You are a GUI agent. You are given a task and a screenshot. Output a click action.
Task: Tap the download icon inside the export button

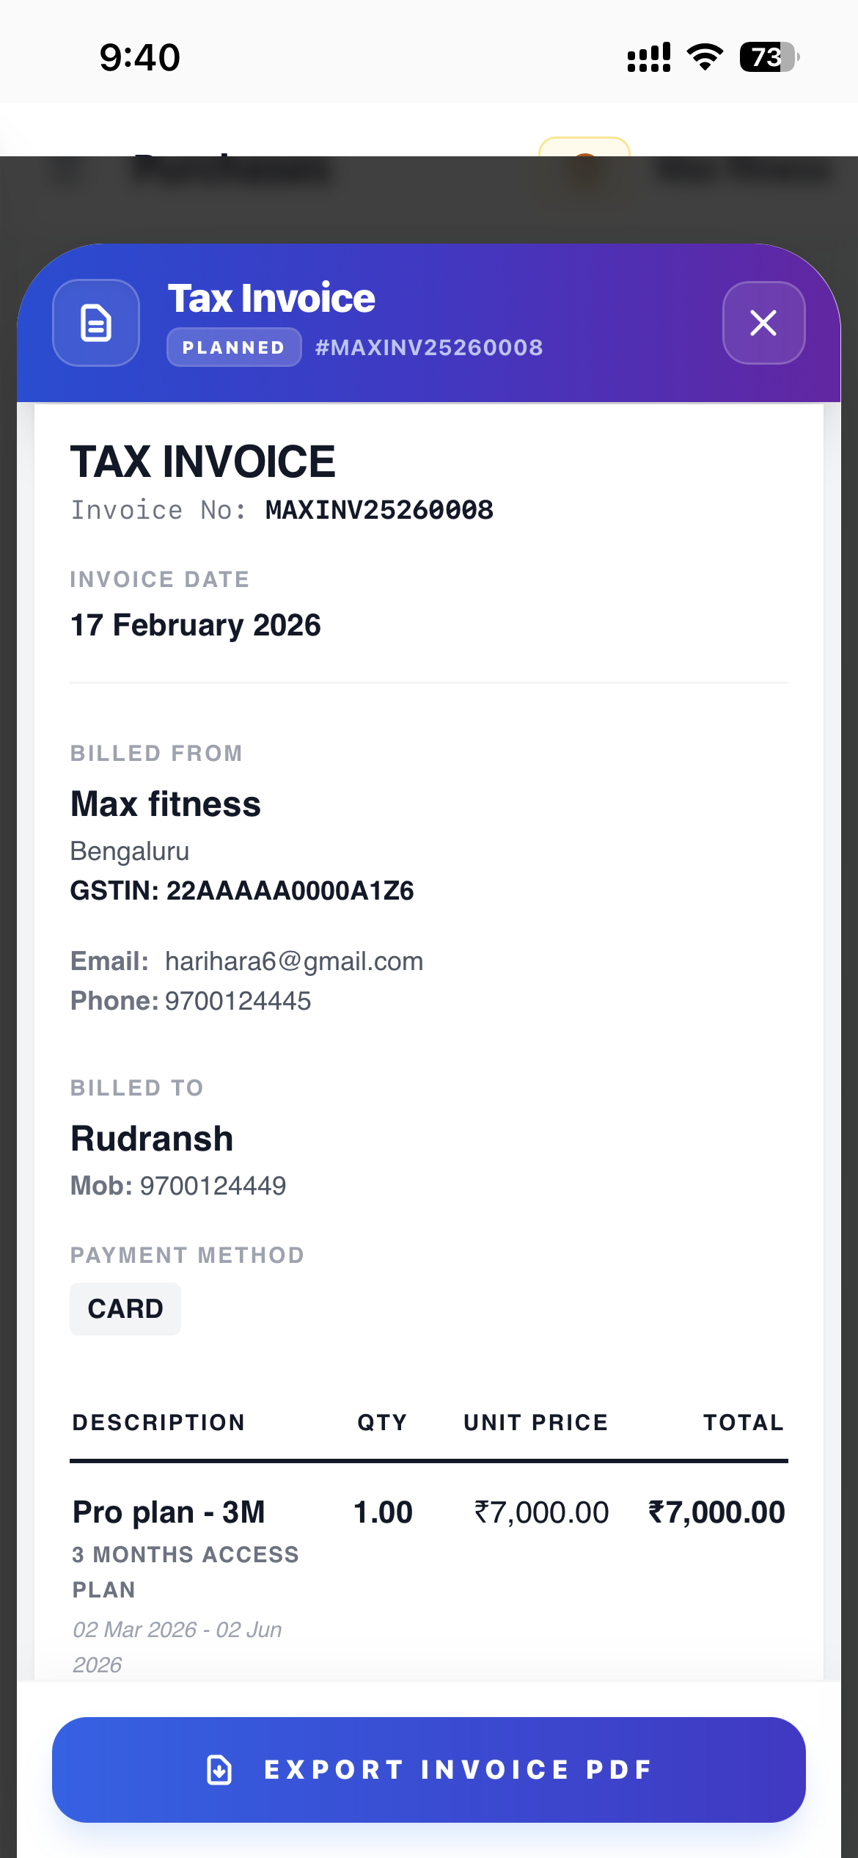pos(221,1770)
